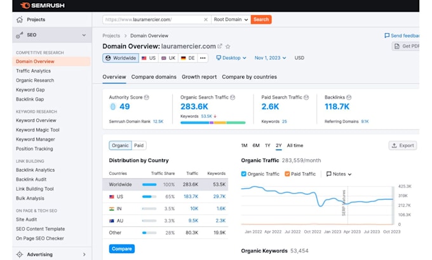Click Semrush Domain Rank 12.5K link
Image resolution: width=432 pixels, height=260 pixels.
coord(158,121)
